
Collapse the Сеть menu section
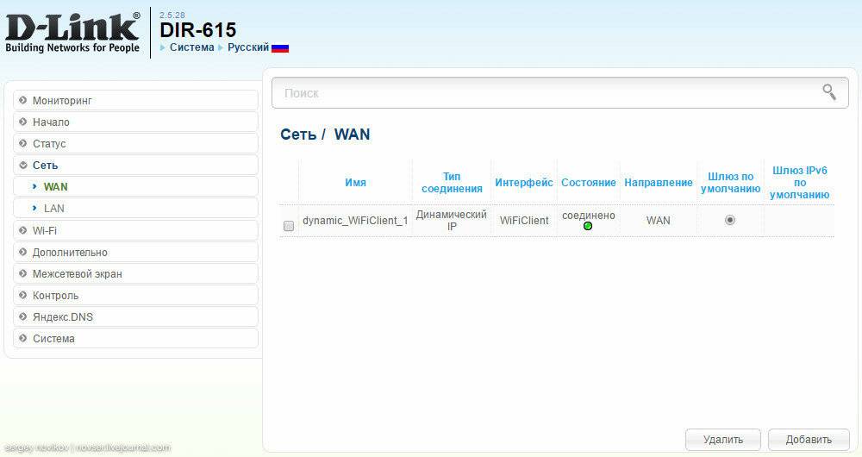click(x=135, y=165)
